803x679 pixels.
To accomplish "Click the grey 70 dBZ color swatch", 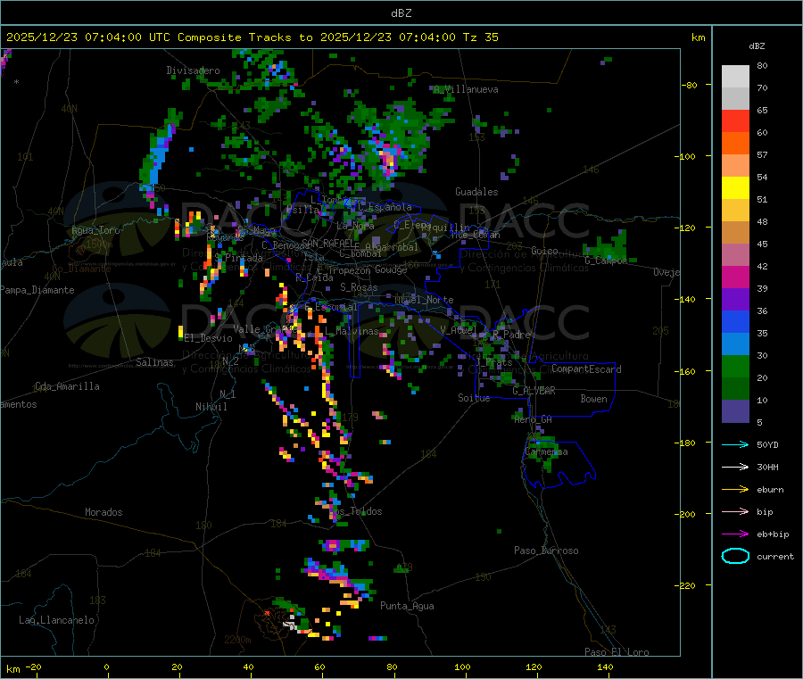I will 735,99.
